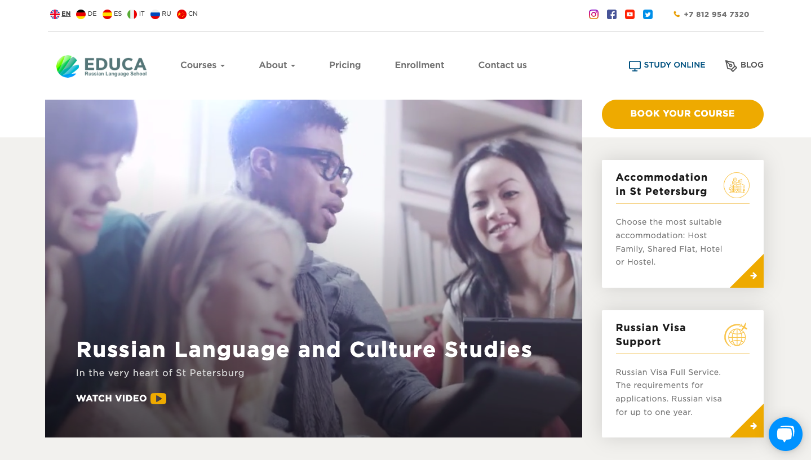
Task: Open the live chat bubble
Action: (785, 434)
